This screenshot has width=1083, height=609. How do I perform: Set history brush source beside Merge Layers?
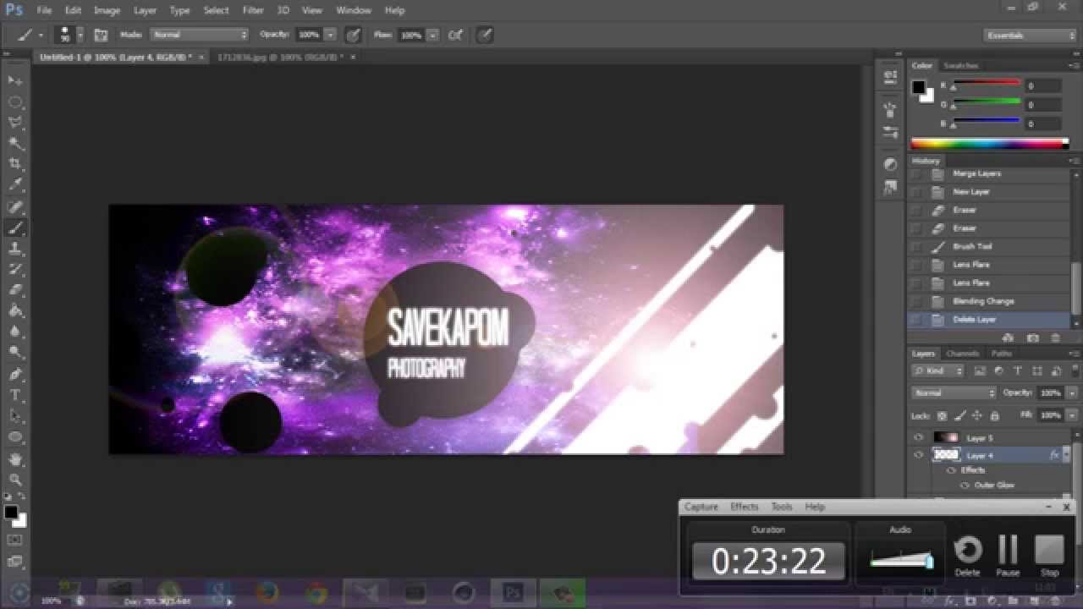917,173
